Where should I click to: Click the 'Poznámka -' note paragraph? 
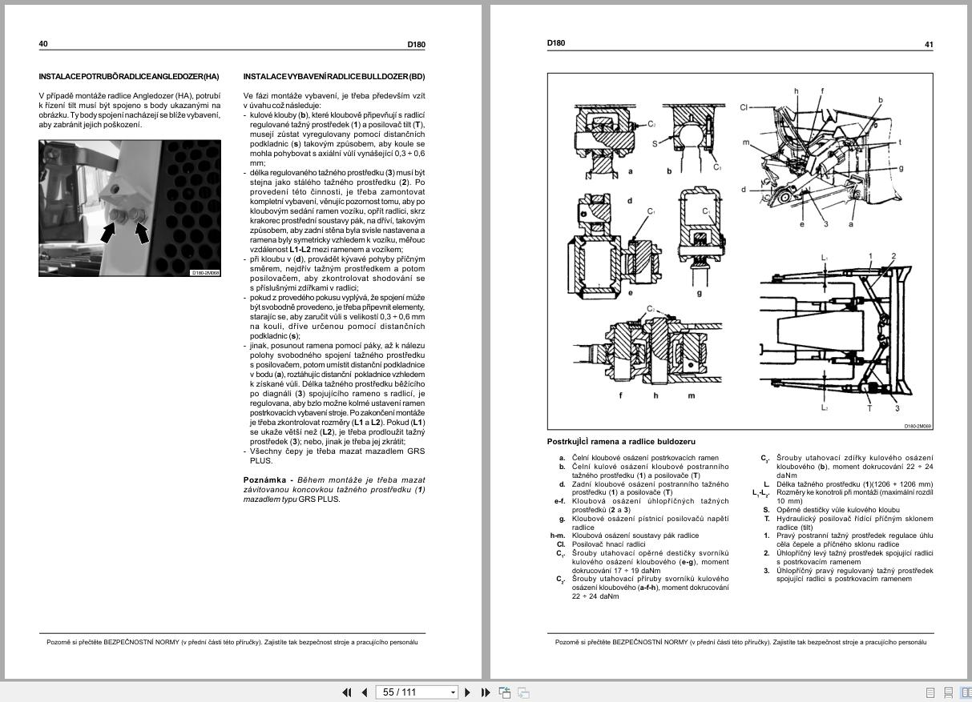[x=334, y=489]
